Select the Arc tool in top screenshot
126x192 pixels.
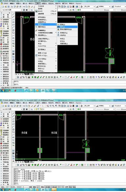tap(13, 27)
